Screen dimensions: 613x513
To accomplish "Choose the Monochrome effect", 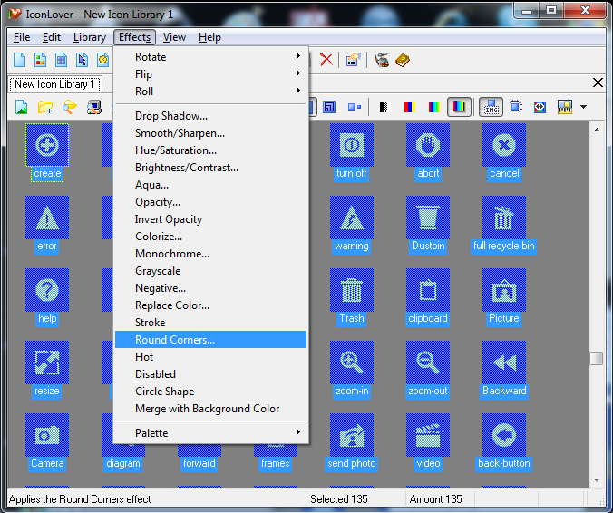I will [210, 254].
